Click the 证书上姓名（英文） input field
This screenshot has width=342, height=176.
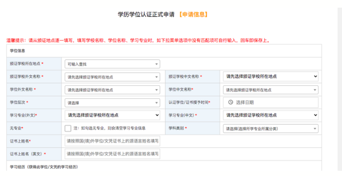point(112,154)
